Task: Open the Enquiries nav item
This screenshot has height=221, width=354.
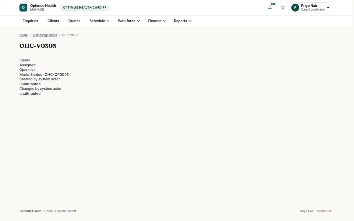Action: (30, 21)
